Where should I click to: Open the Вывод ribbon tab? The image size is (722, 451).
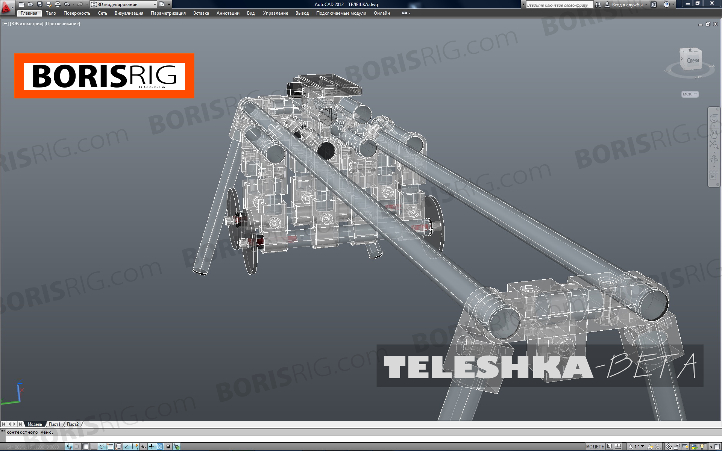(x=302, y=13)
